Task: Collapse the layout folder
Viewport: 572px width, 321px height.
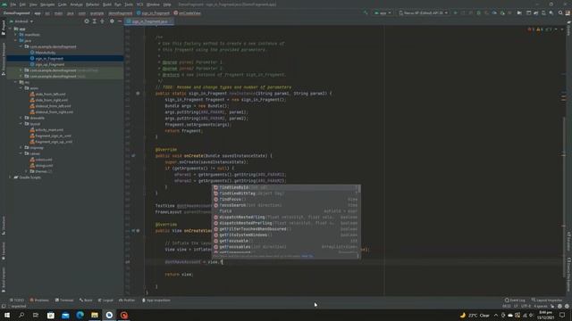Action: (x=21, y=124)
